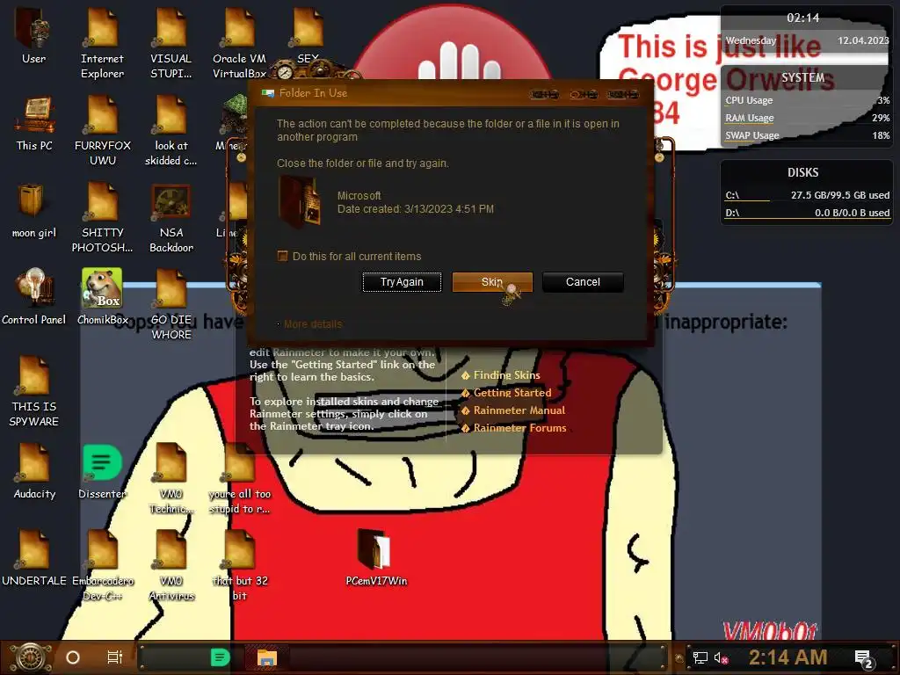Click the taskbar 2:14 AM clock

(787, 657)
